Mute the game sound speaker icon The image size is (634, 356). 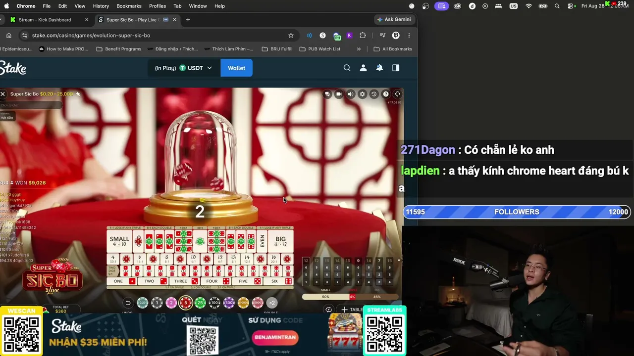click(351, 94)
